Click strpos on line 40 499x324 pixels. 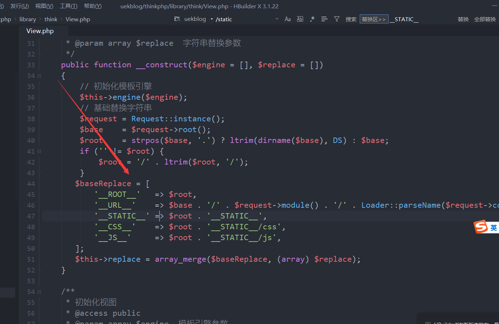coord(145,140)
